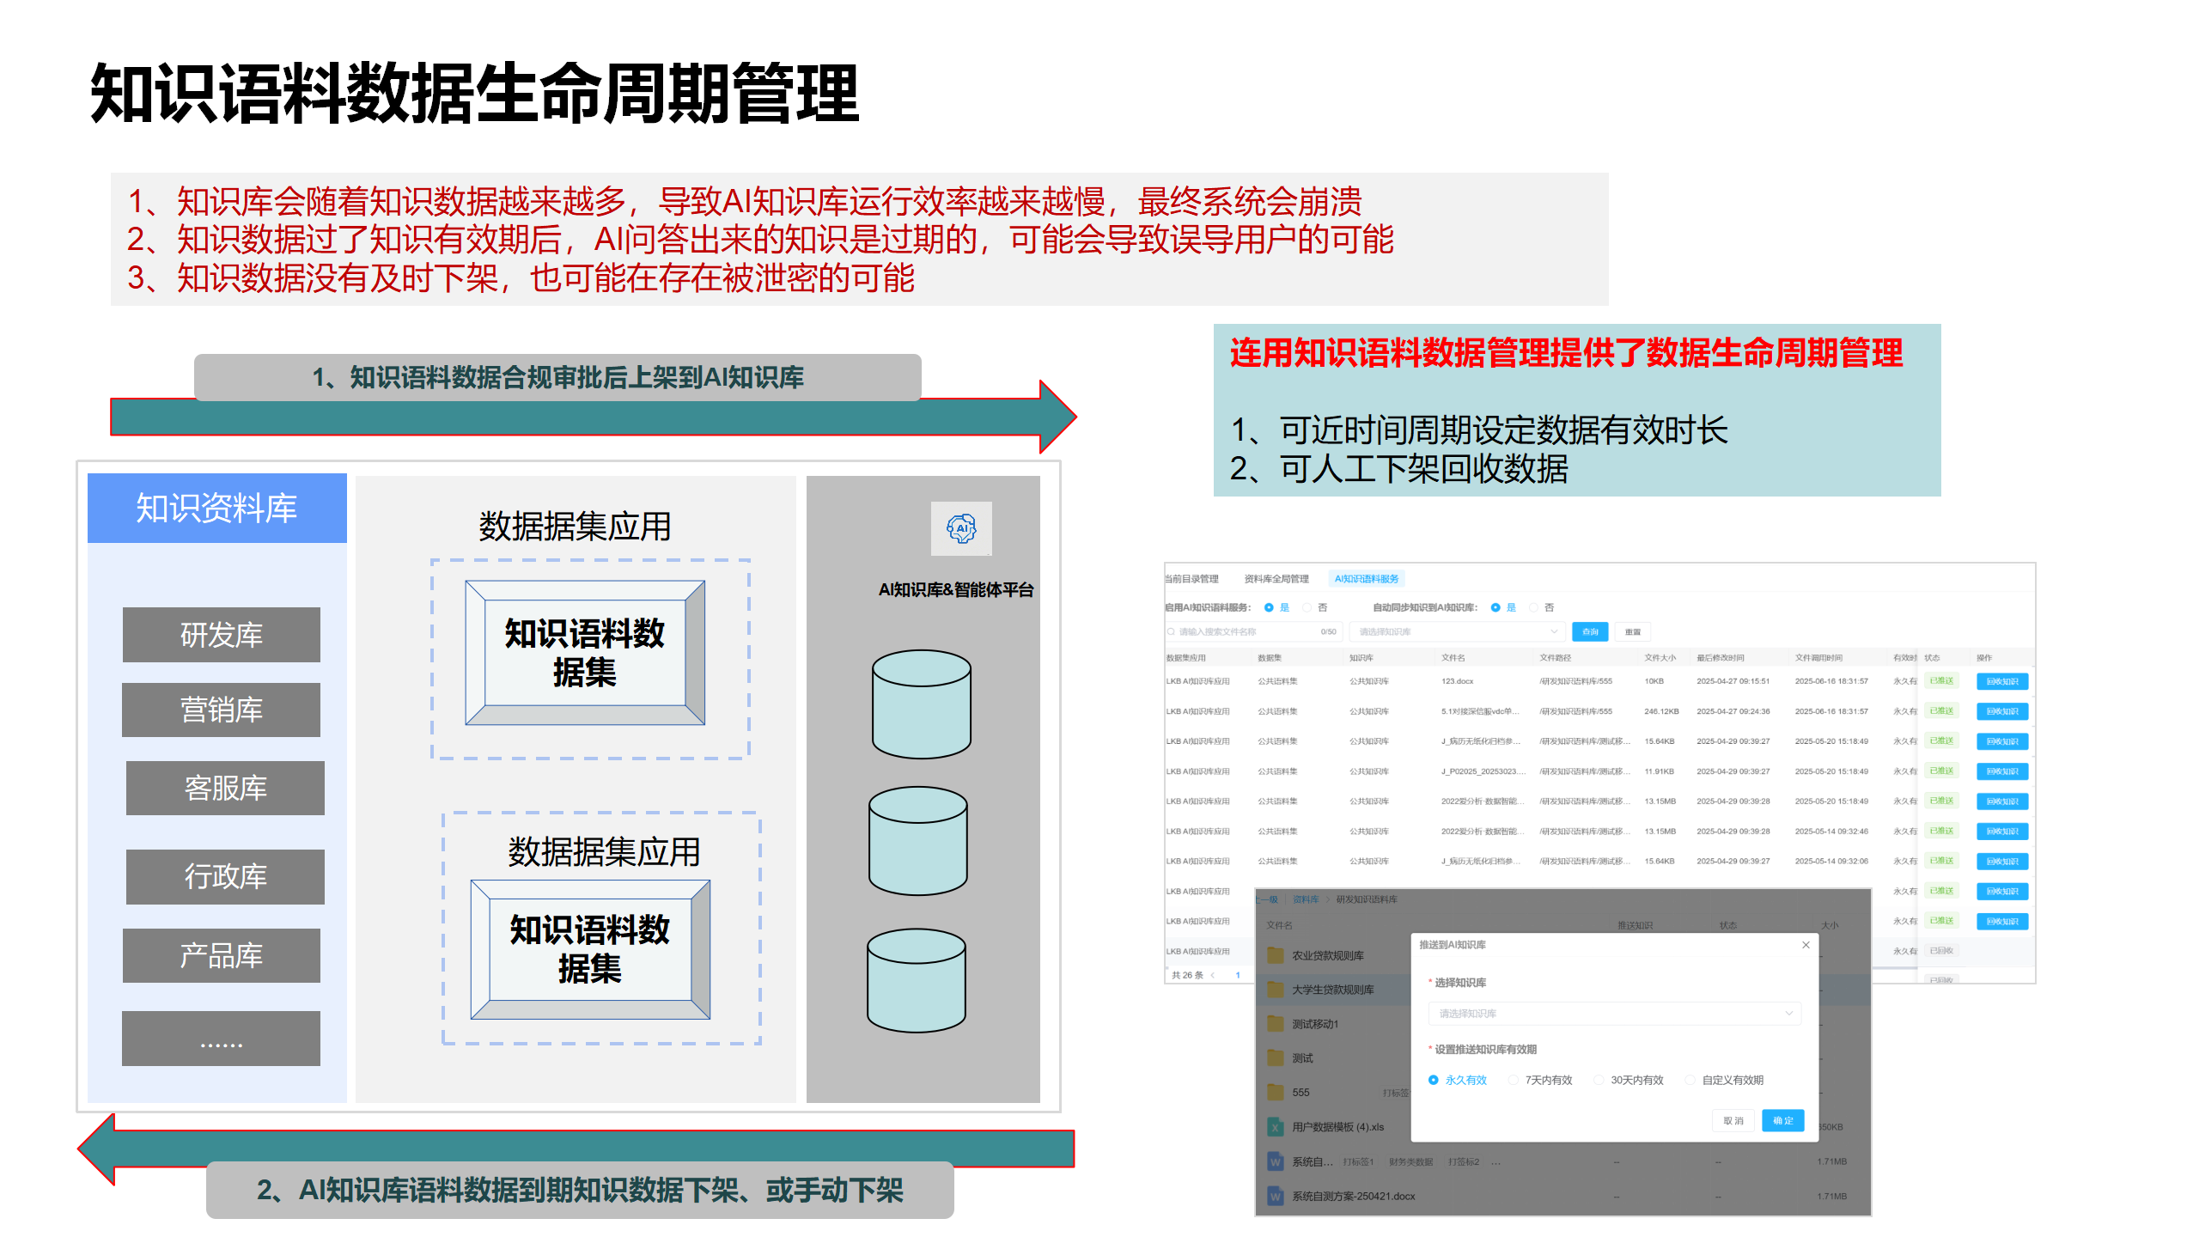Open the AI知识语料服务 tab

[x=1367, y=579]
